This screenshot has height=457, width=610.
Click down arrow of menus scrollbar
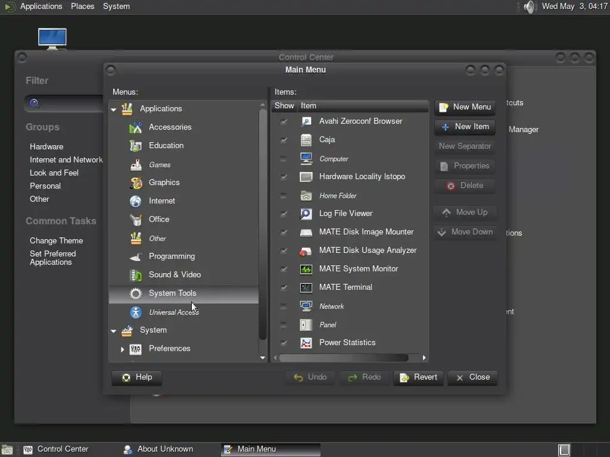[263, 358]
